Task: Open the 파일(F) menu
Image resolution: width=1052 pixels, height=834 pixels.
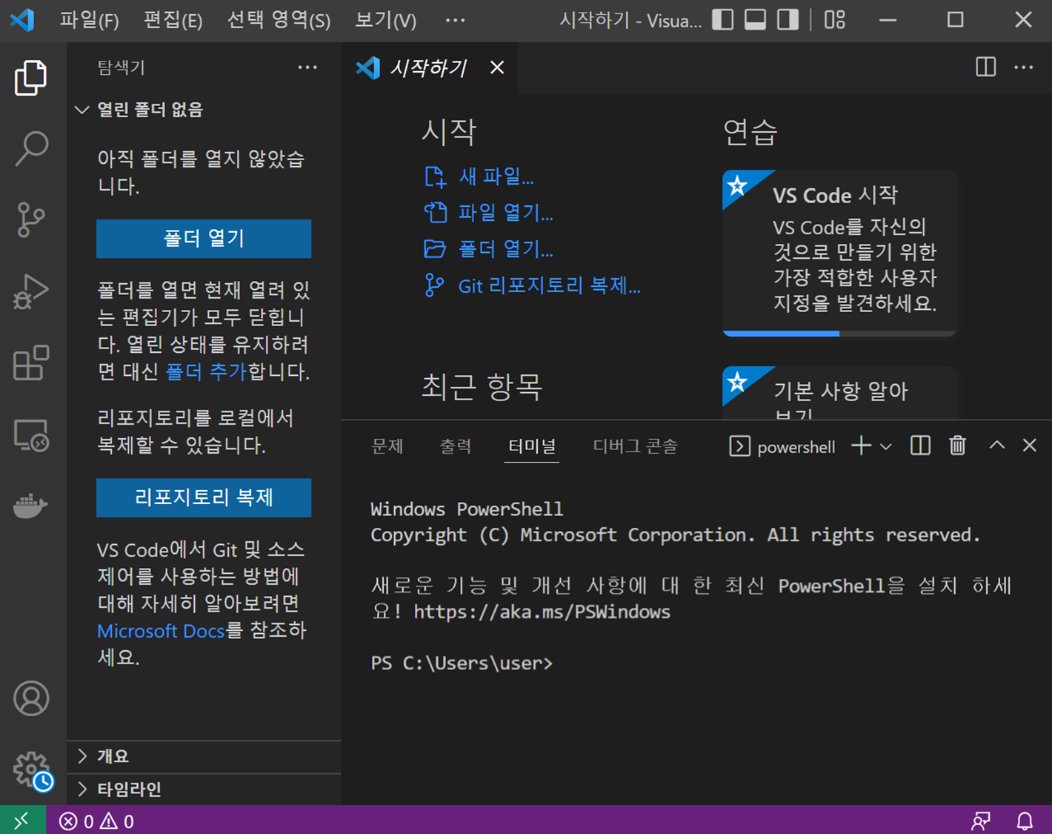Action: tap(89, 20)
